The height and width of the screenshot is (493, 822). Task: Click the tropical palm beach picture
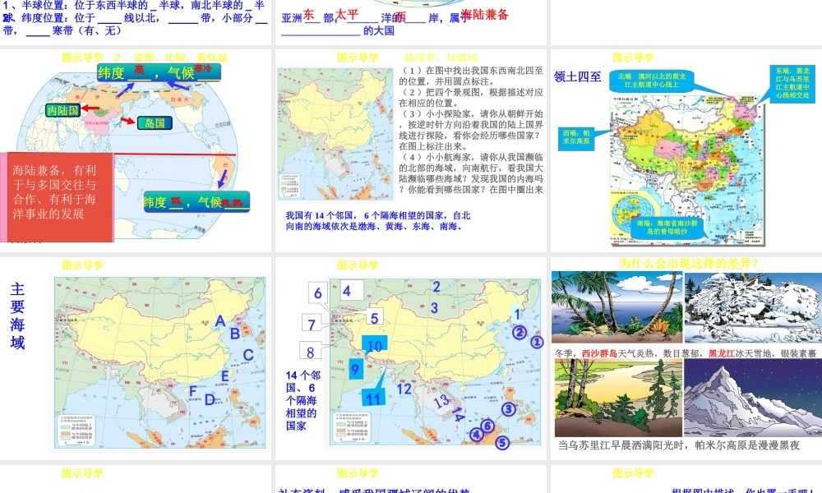[616, 307]
